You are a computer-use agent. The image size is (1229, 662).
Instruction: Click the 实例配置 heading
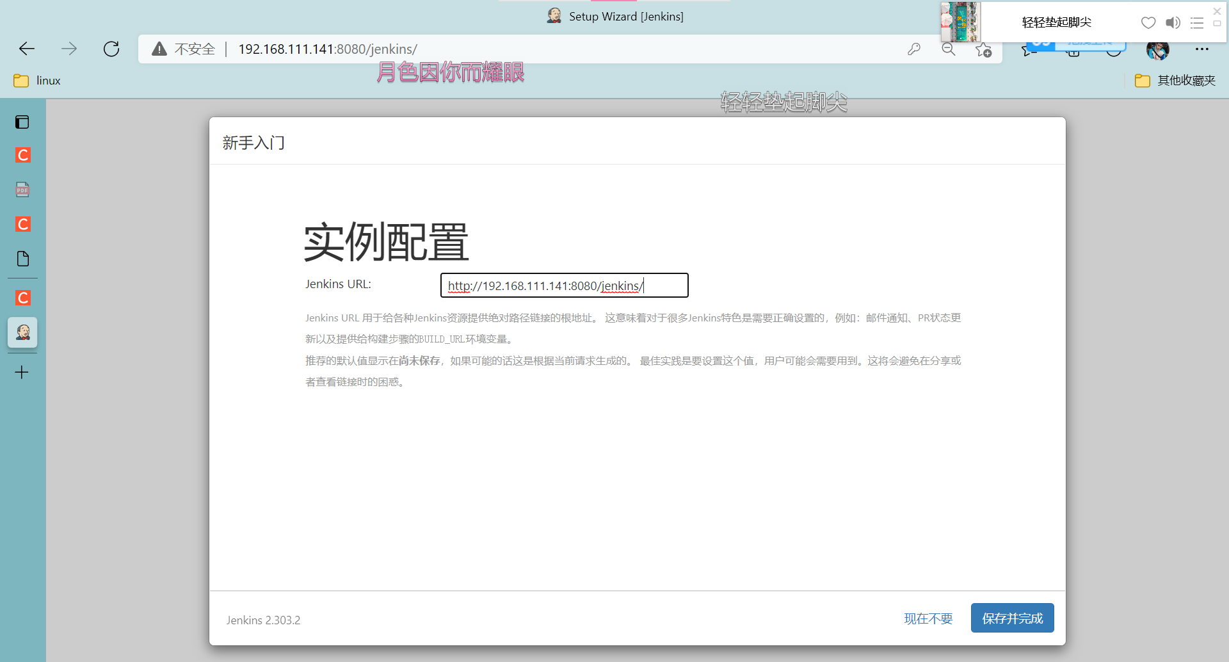tap(386, 242)
